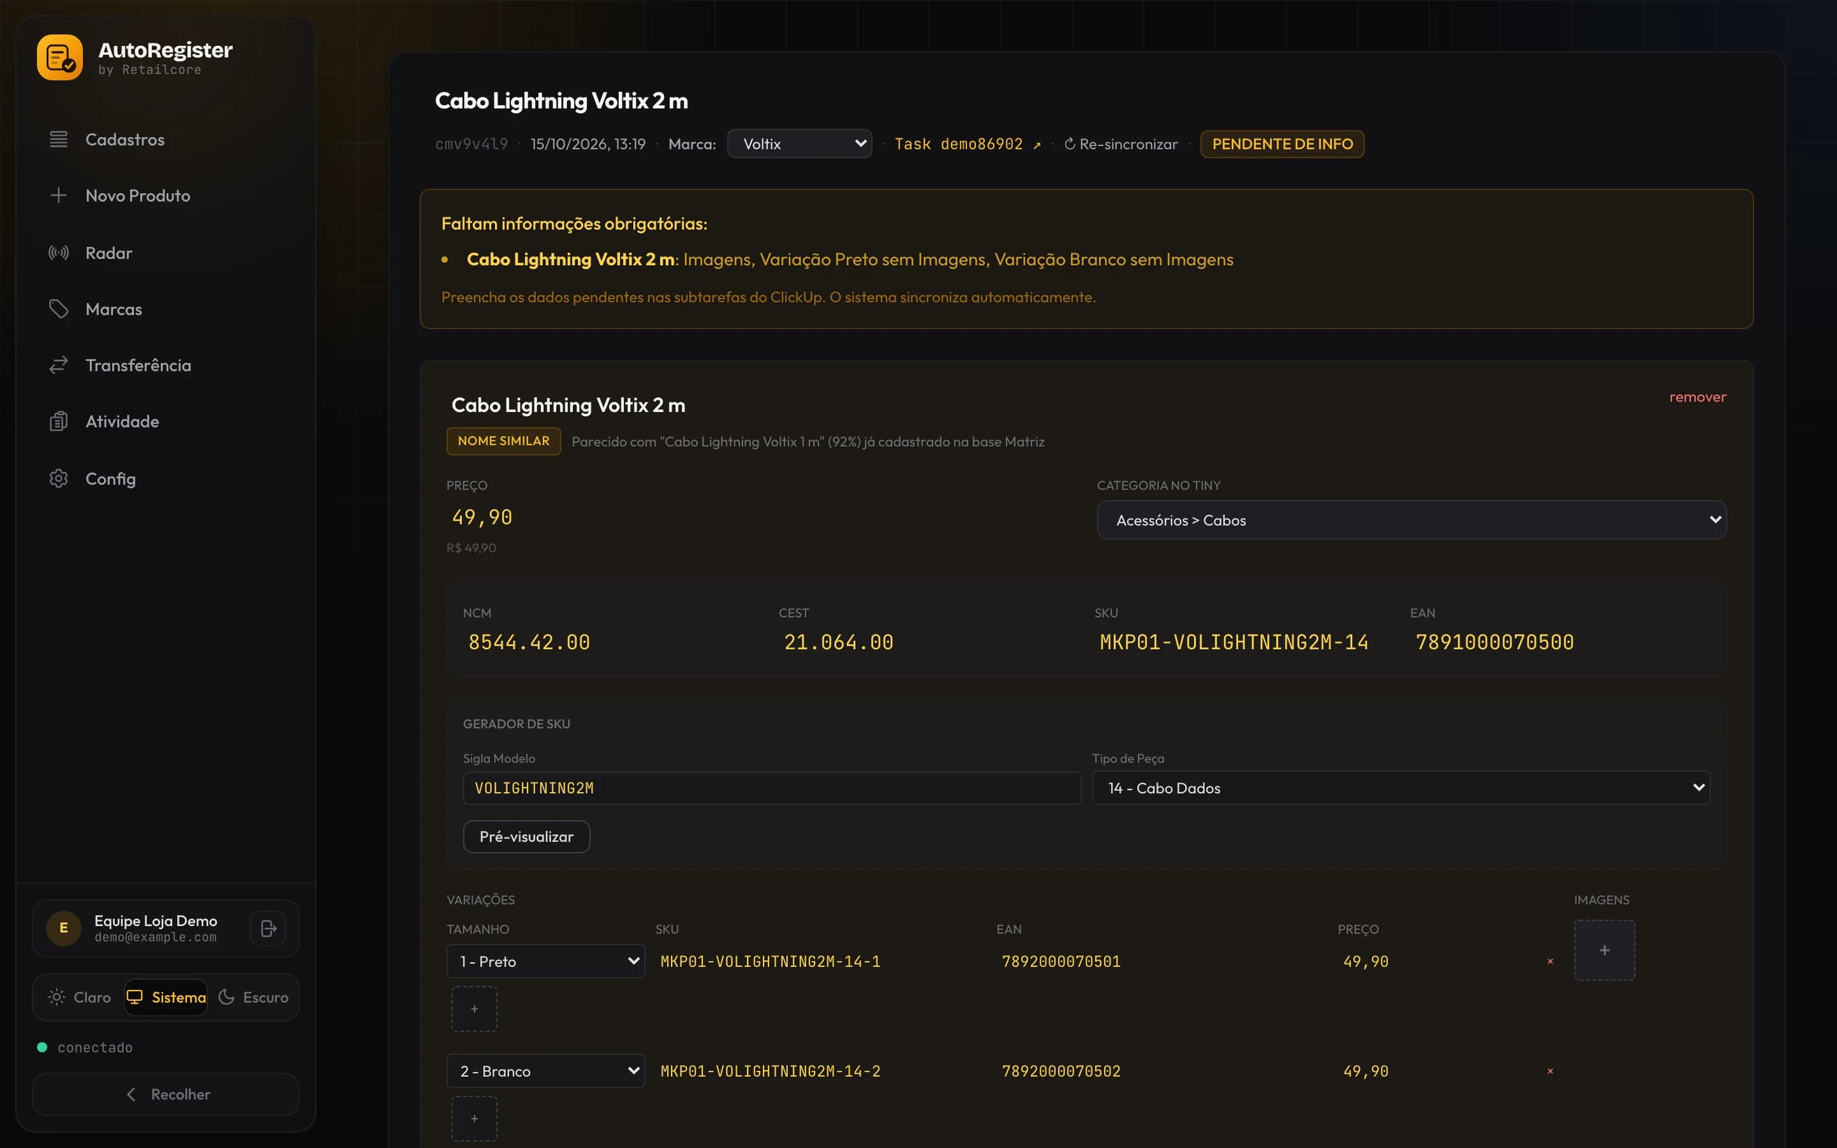1837x1148 pixels.
Task: Open the '2 - Branco' variation dropdown
Action: [546, 1071]
